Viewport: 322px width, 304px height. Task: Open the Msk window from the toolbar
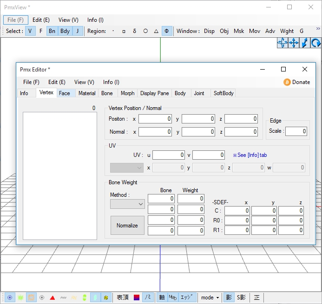239,31
